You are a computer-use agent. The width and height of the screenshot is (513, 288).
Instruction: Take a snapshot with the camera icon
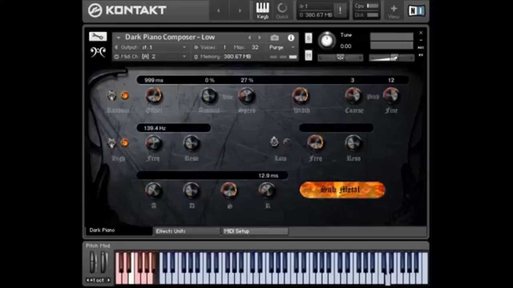[x=275, y=38]
